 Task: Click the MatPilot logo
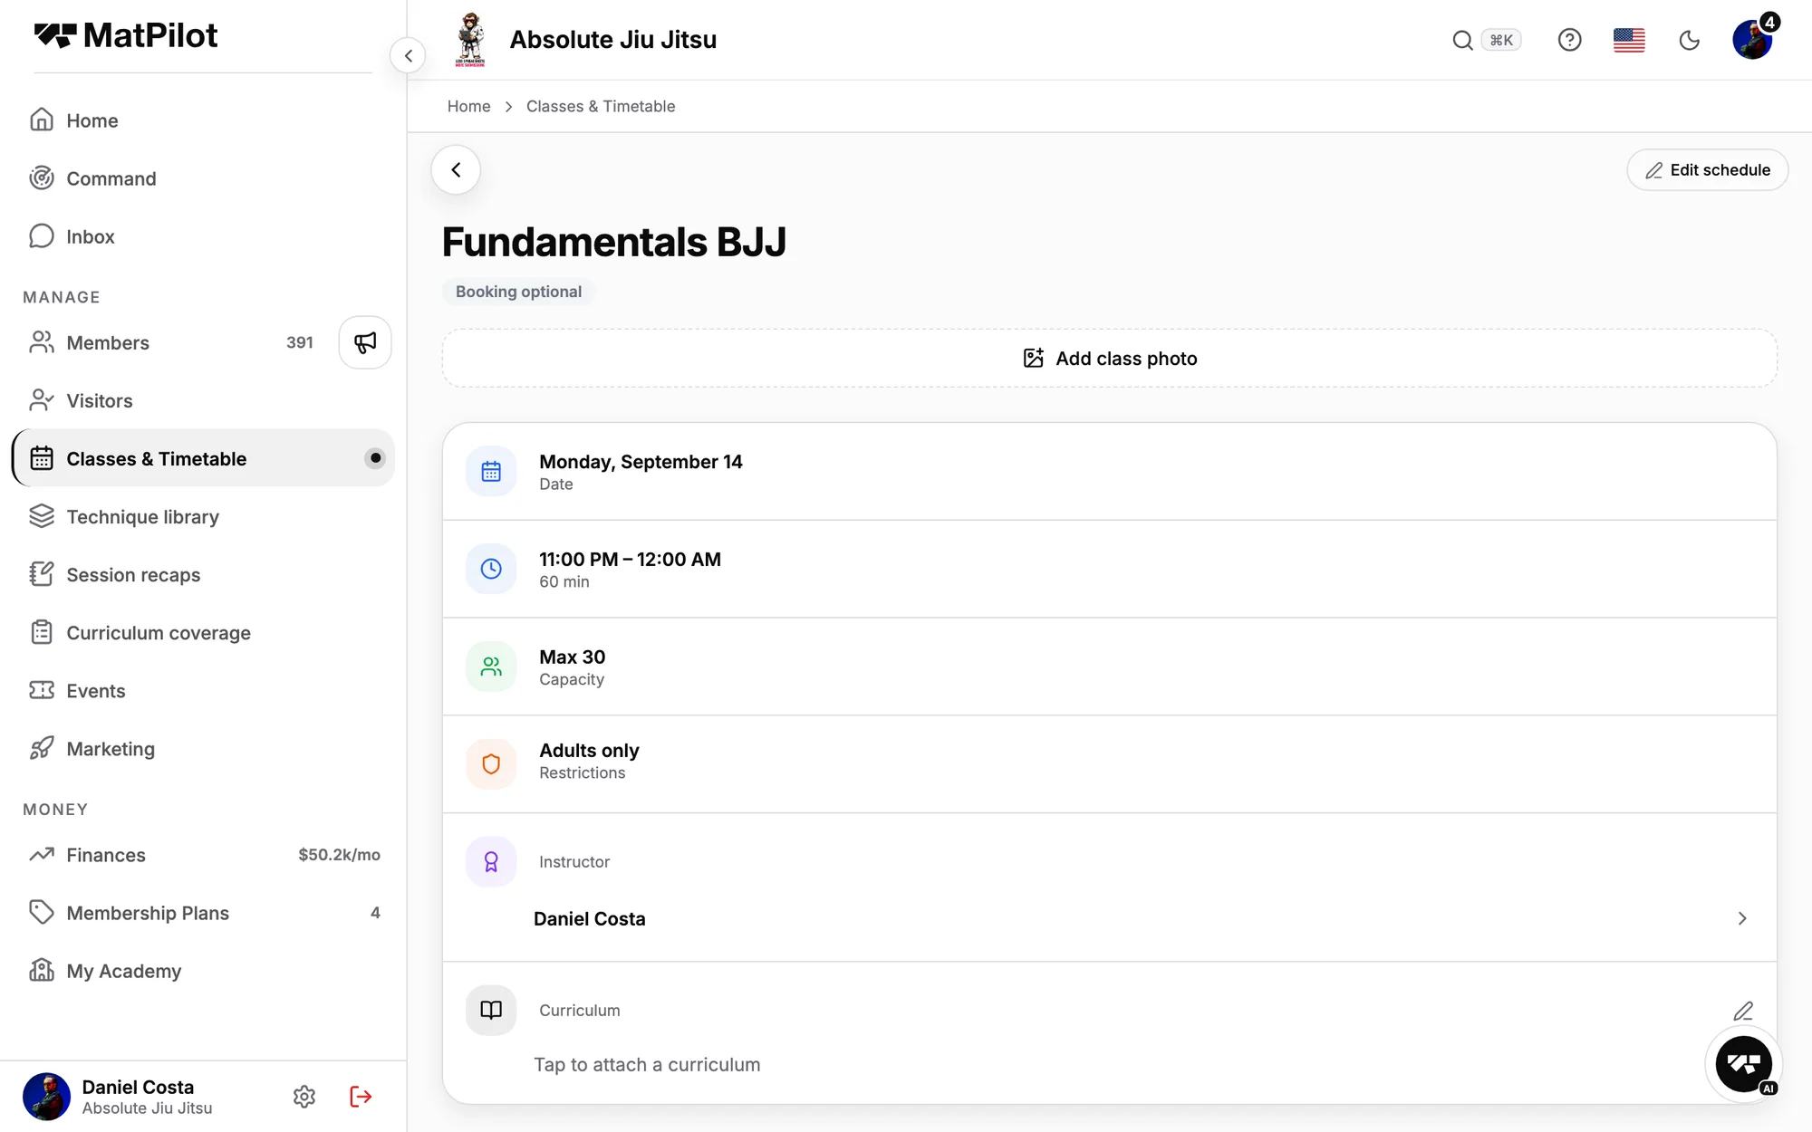(x=127, y=35)
